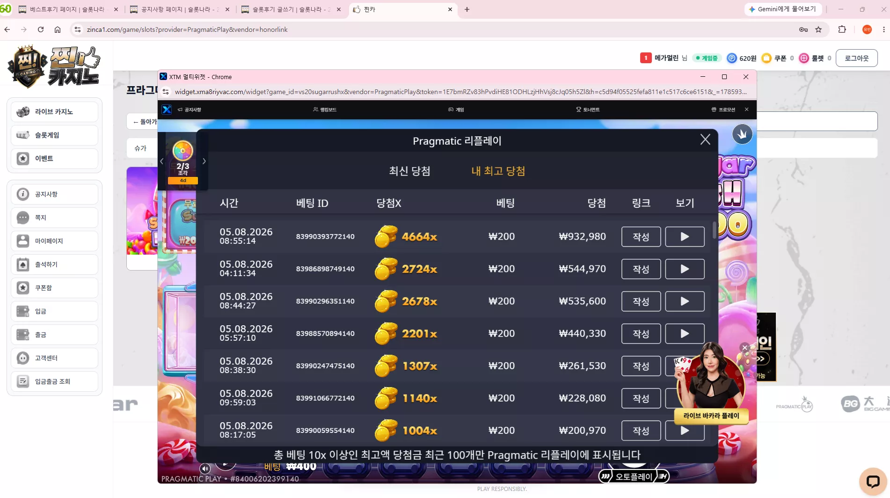Click the 쪽지 message icon

point(23,218)
